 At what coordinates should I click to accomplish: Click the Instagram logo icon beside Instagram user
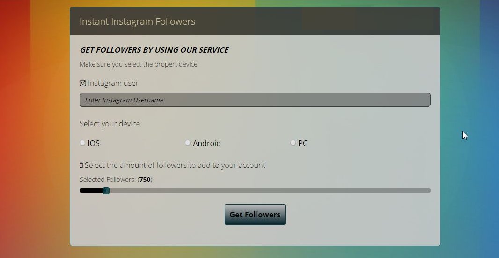tap(83, 83)
